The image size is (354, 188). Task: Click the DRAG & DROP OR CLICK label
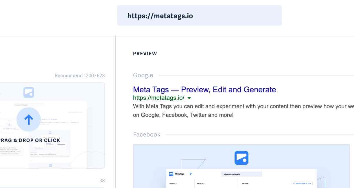pos(30,141)
